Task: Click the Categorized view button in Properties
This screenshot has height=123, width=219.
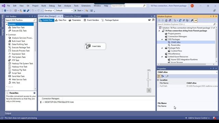Action: 159,76
